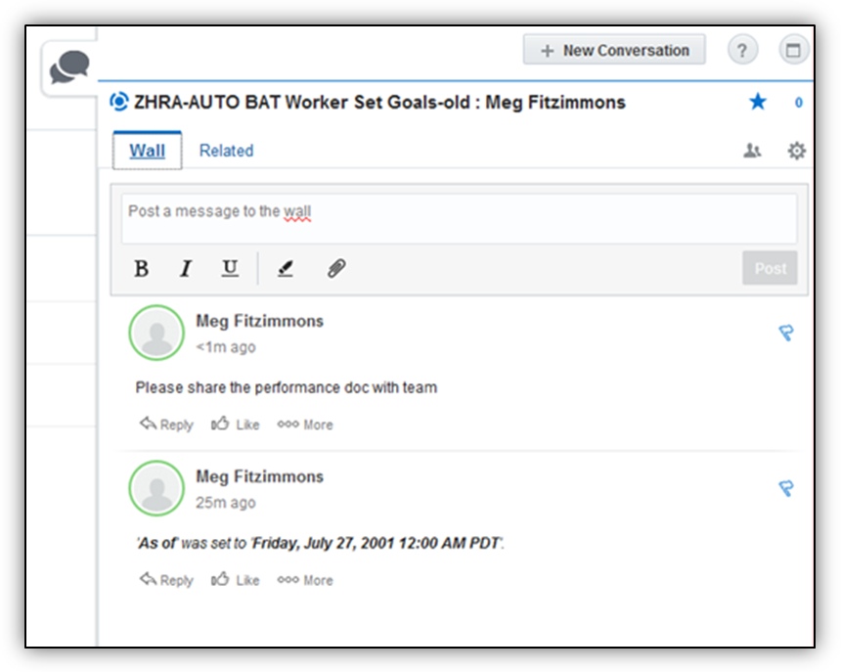Click the flag icon on newest message

[x=785, y=334]
